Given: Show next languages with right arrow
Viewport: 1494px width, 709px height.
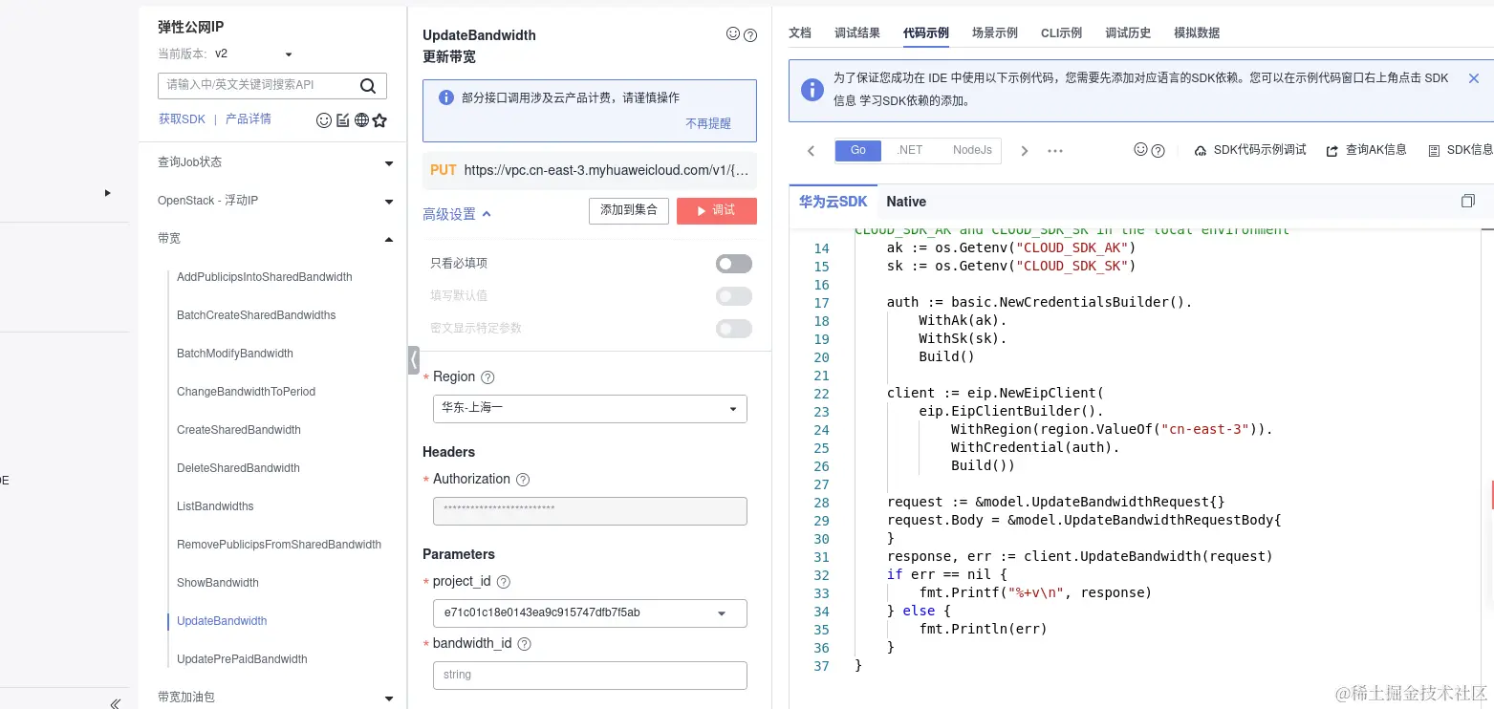Looking at the screenshot, I should pos(1025,151).
